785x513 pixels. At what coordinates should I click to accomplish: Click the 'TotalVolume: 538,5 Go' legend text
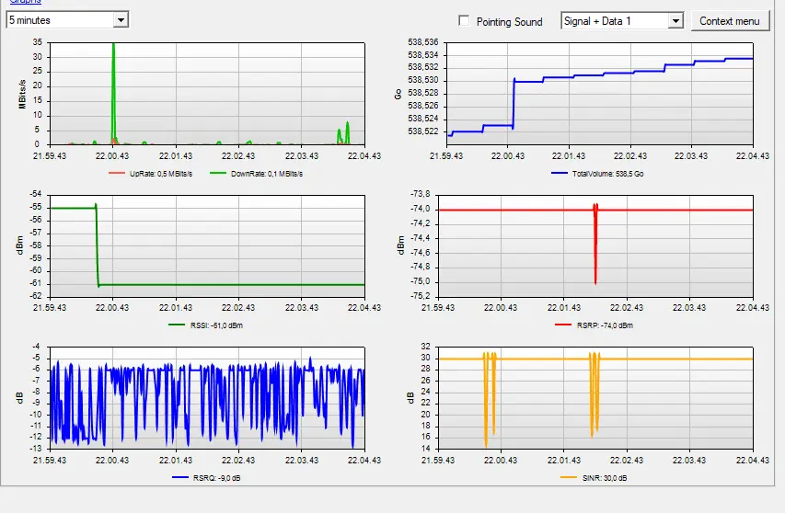point(607,174)
